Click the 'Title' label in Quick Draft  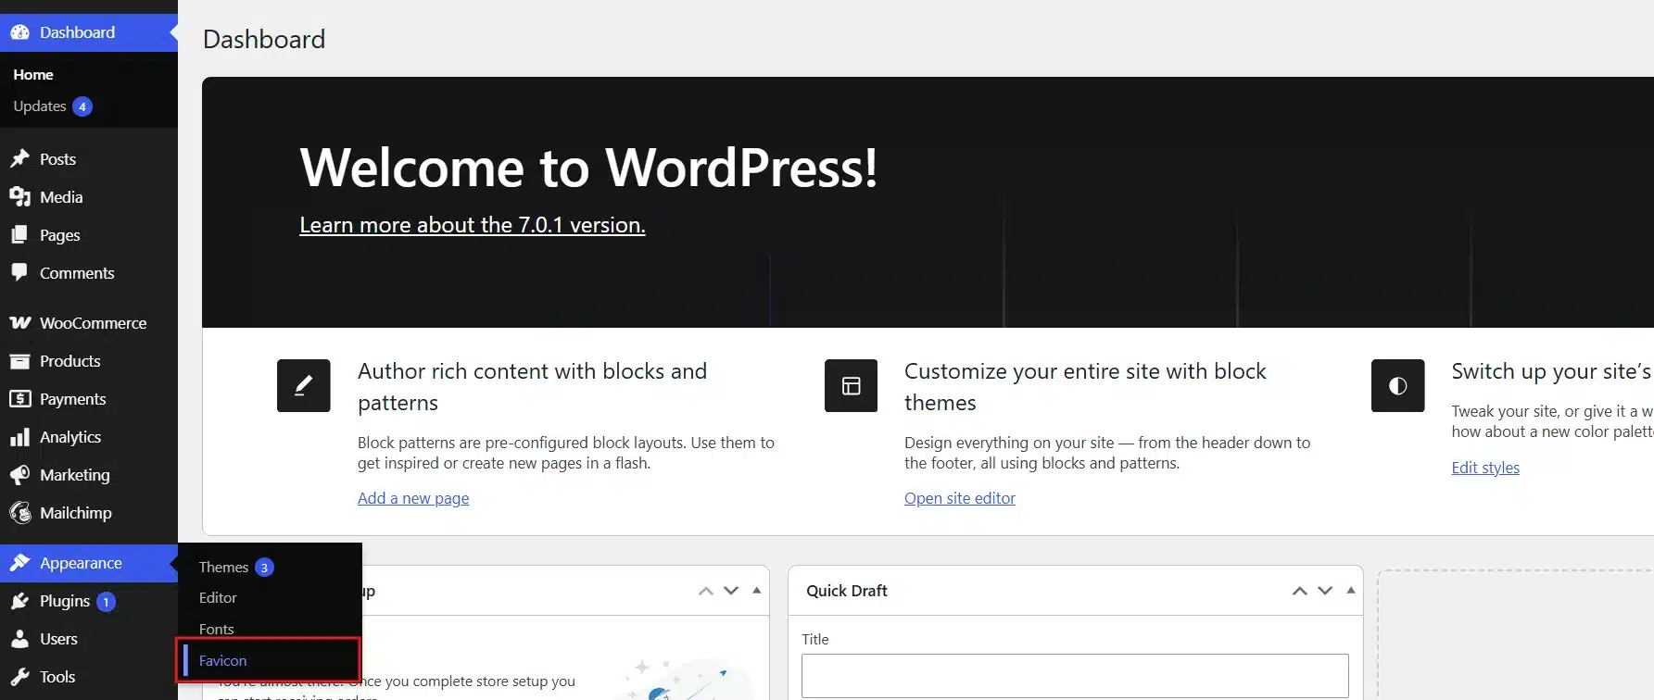point(815,639)
